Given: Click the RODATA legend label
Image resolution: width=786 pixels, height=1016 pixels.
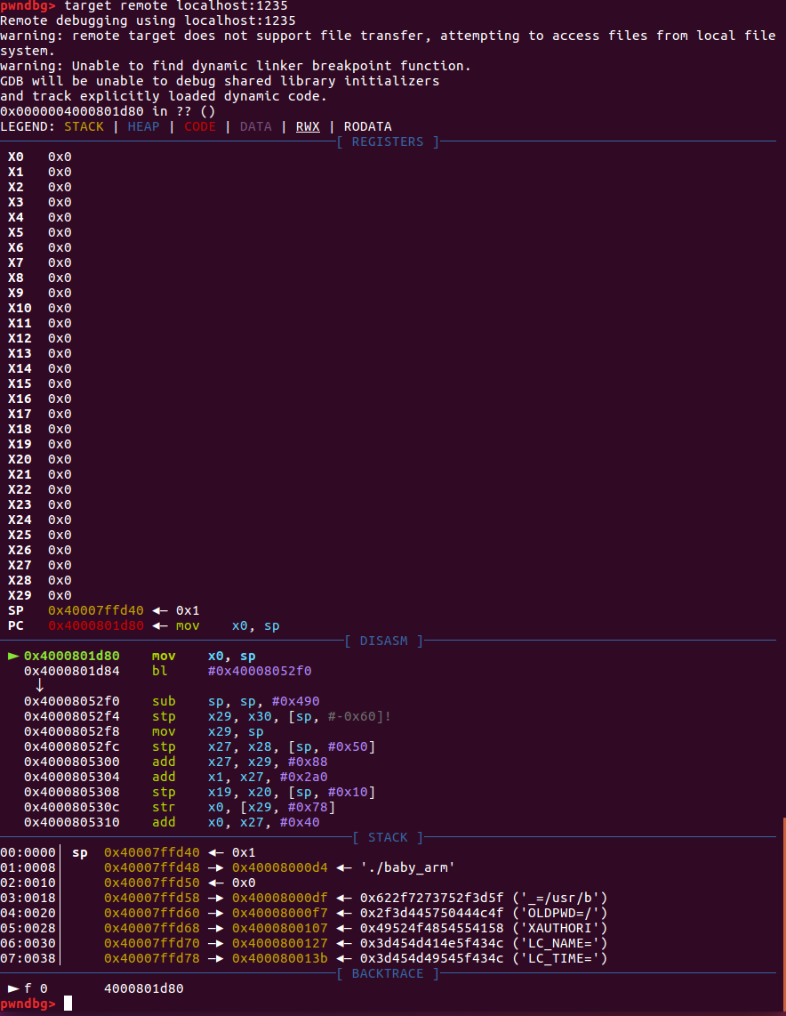Looking at the screenshot, I should coord(368,126).
